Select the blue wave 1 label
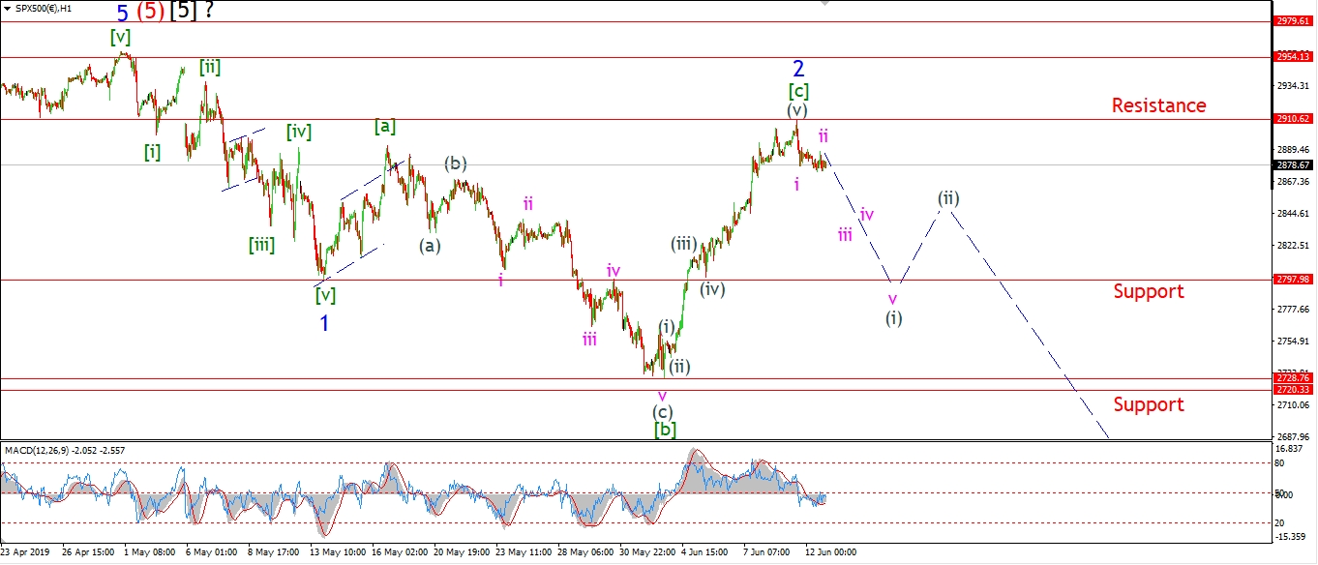Image resolution: width=1318 pixels, height=565 pixels. pyautogui.click(x=324, y=323)
